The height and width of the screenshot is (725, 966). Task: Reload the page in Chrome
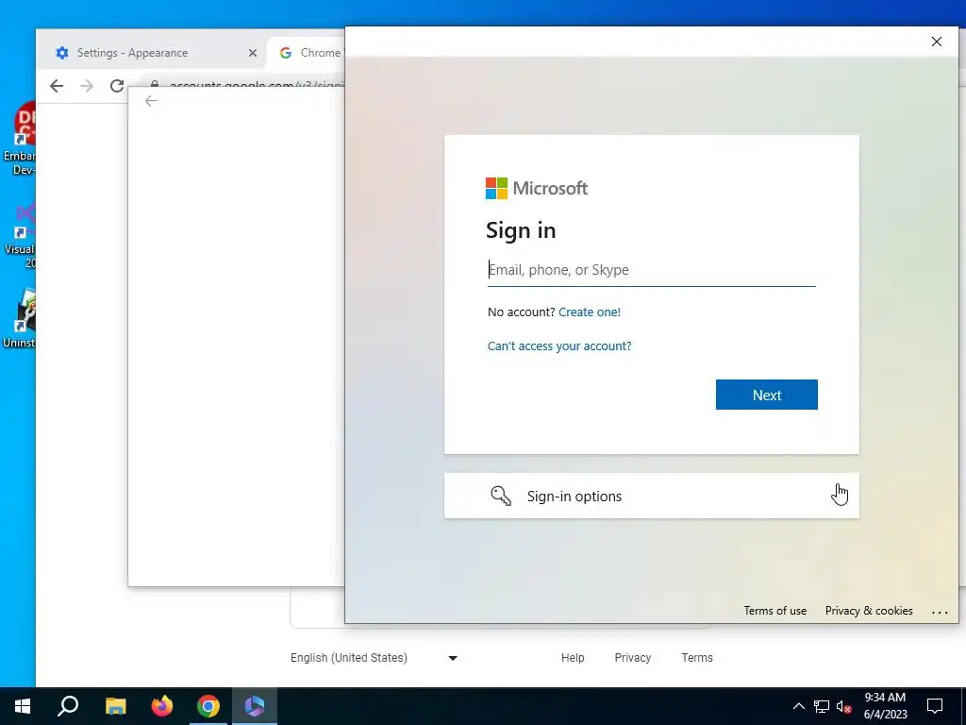[117, 86]
